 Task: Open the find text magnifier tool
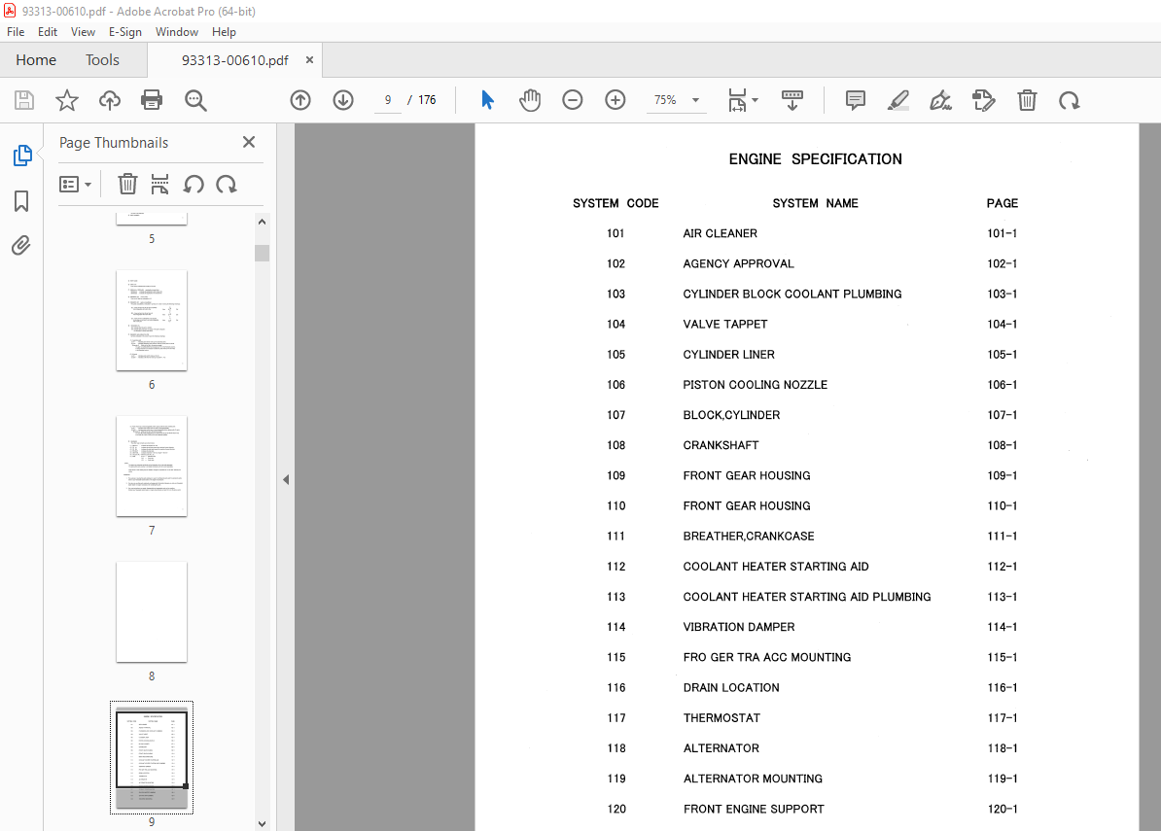click(195, 100)
